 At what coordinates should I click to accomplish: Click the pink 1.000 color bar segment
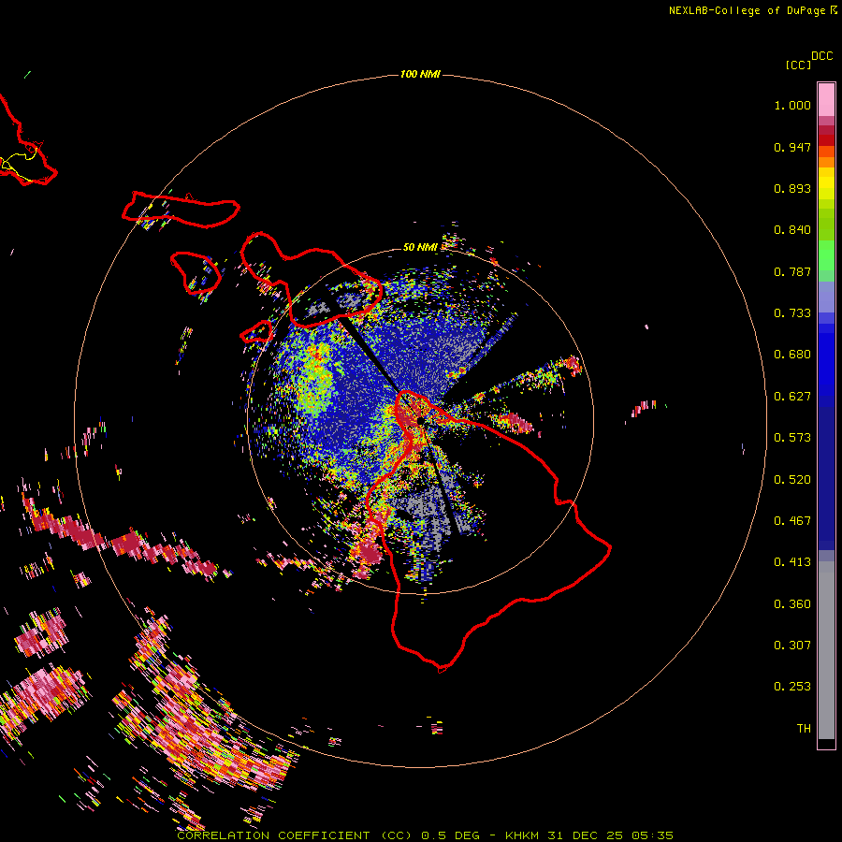click(826, 100)
